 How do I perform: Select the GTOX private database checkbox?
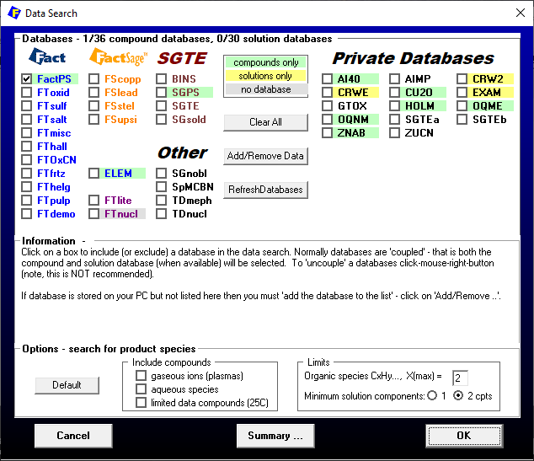click(x=328, y=106)
